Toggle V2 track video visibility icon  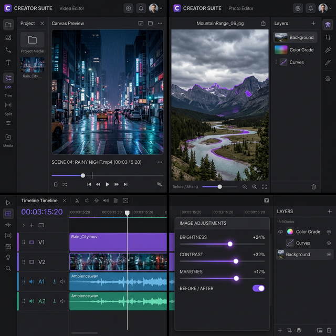pos(31,262)
